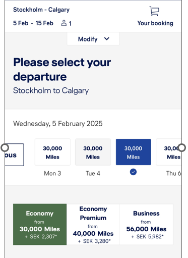Click the passenger count person icon

point(64,23)
